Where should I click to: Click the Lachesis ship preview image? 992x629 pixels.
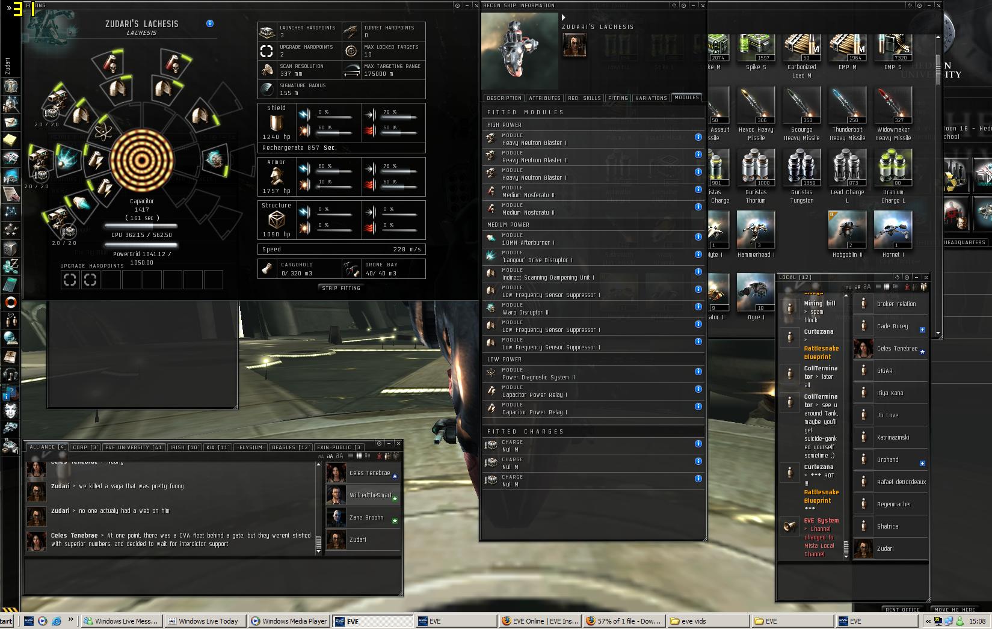pyautogui.click(x=520, y=52)
